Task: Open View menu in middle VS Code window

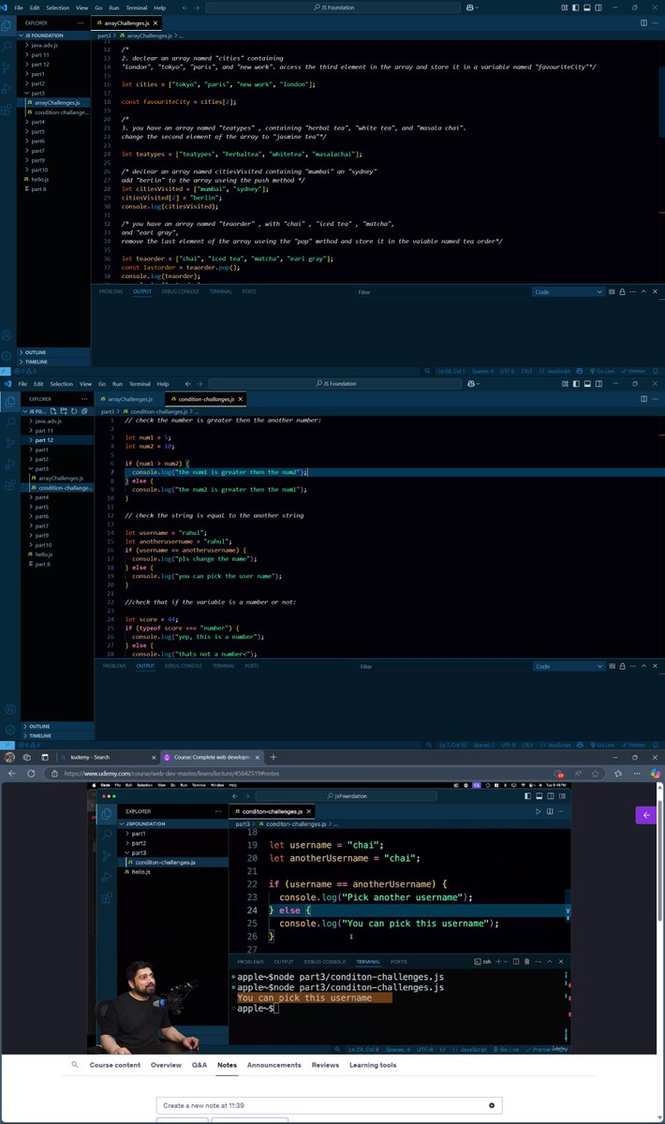Action: pyautogui.click(x=86, y=384)
